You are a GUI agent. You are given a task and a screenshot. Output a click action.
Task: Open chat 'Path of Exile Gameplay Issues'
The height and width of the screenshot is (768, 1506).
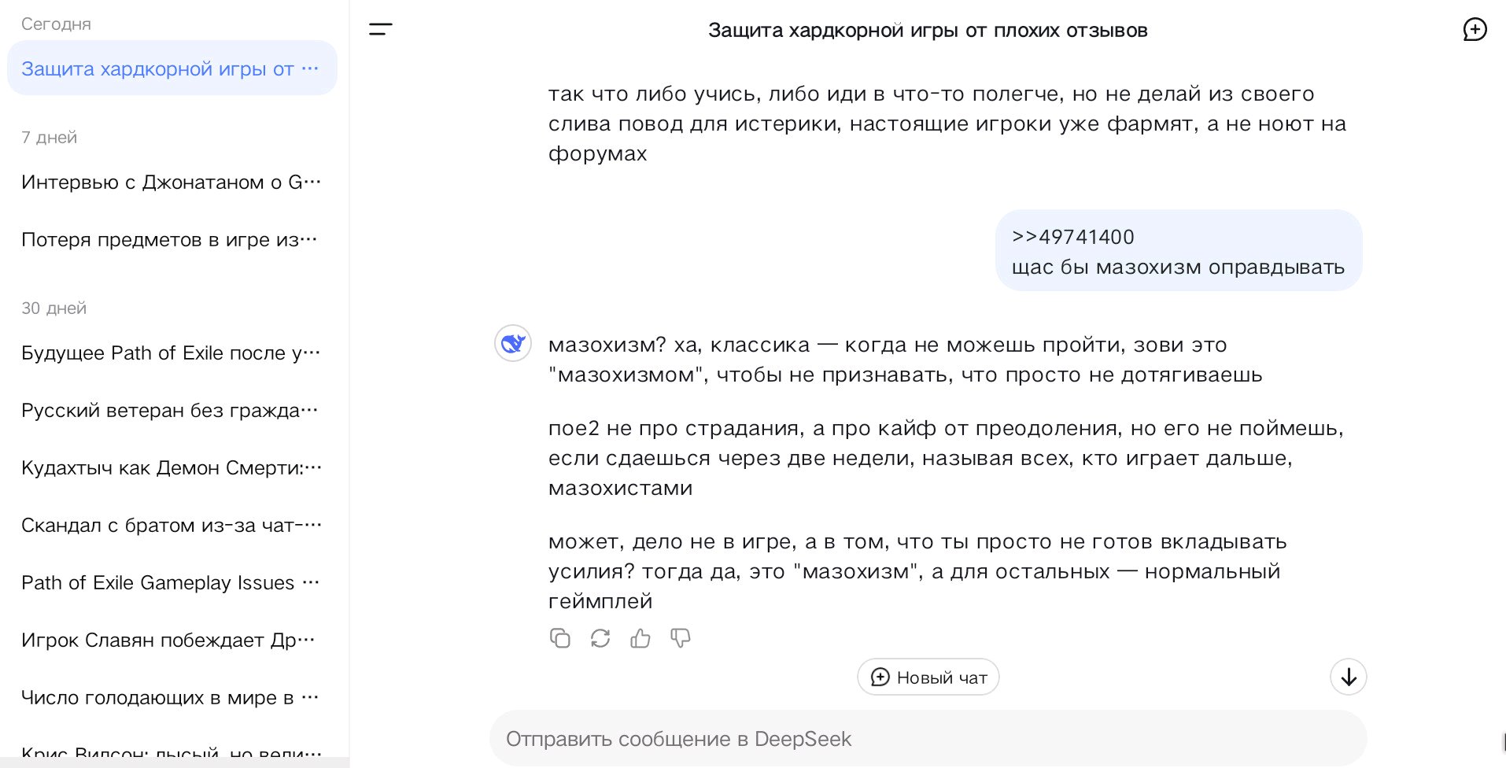point(172,582)
